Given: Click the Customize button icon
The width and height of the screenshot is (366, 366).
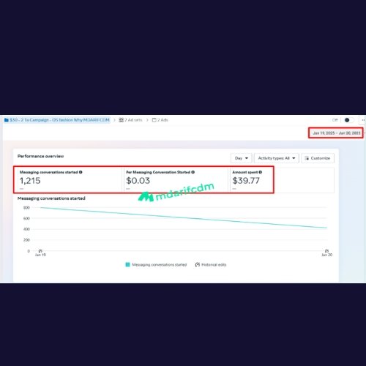Looking at the screenshot, I should 307,158.
